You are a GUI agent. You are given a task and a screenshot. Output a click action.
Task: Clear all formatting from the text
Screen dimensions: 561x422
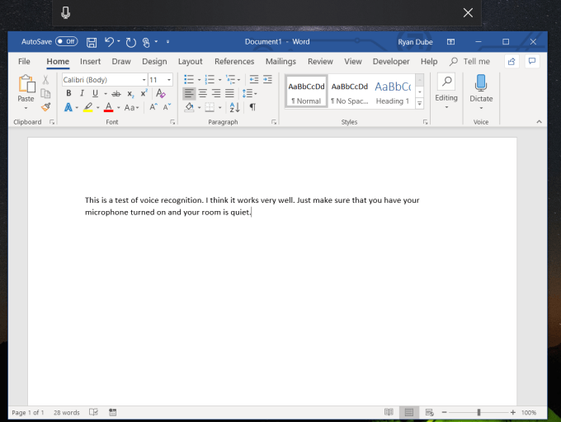coord(161,93)
